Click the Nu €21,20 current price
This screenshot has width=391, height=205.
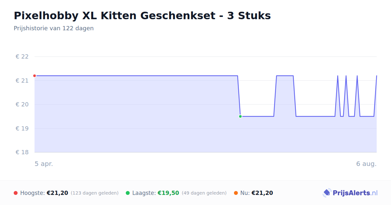coord(262,193)
